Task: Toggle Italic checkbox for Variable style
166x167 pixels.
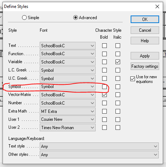Action: [x=118, y=62]
